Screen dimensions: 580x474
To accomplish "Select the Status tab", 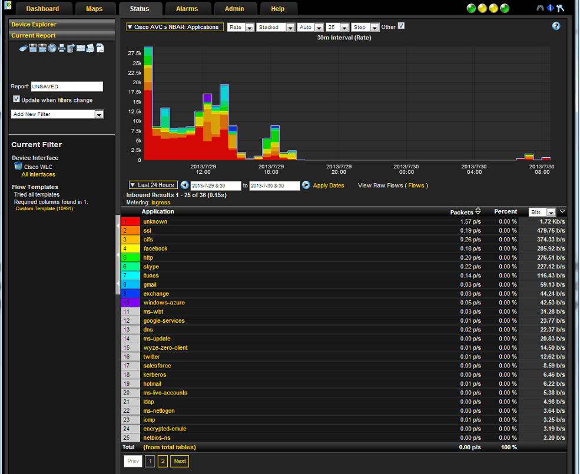I will coord(140,8).
